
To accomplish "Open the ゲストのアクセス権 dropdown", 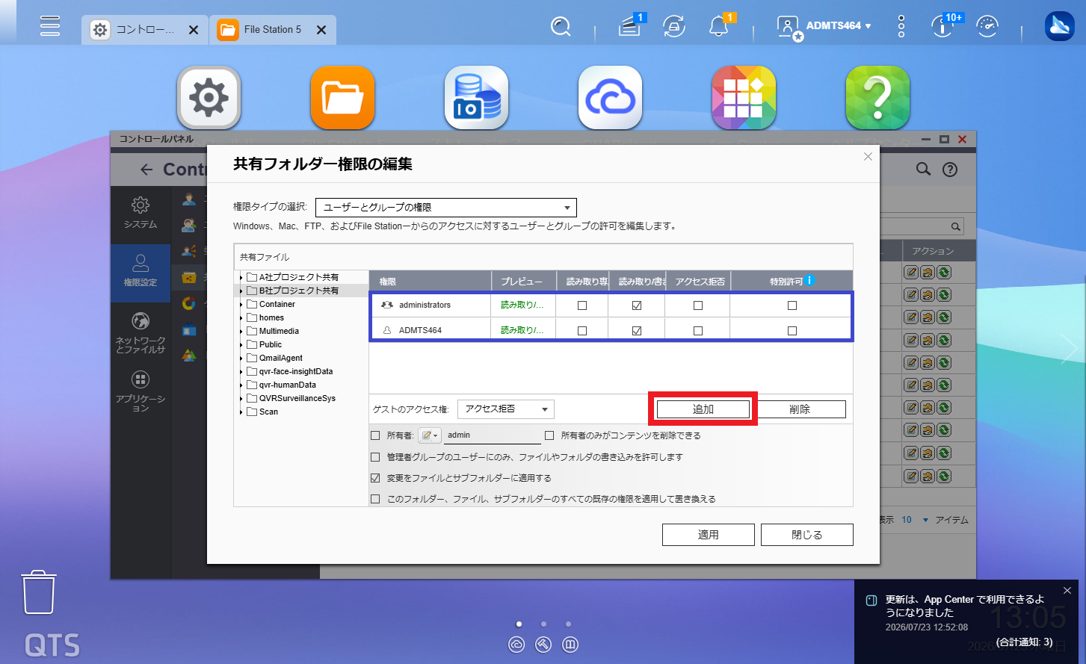I will (506, 409).
